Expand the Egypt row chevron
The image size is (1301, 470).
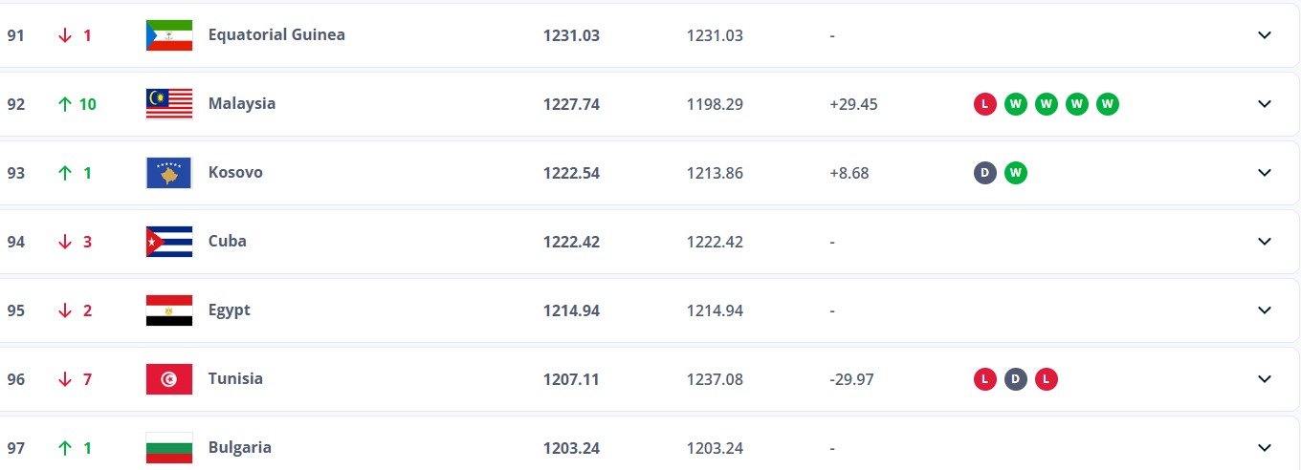[1265, 310]
